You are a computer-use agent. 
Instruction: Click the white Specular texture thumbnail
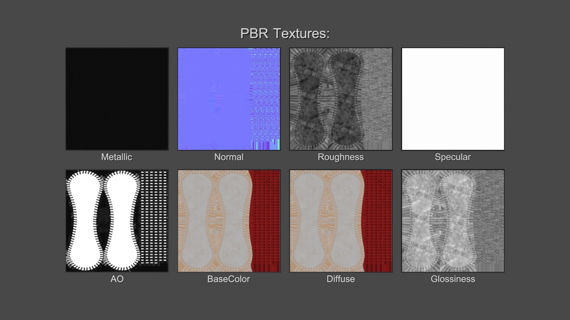(x=453, y=99)
